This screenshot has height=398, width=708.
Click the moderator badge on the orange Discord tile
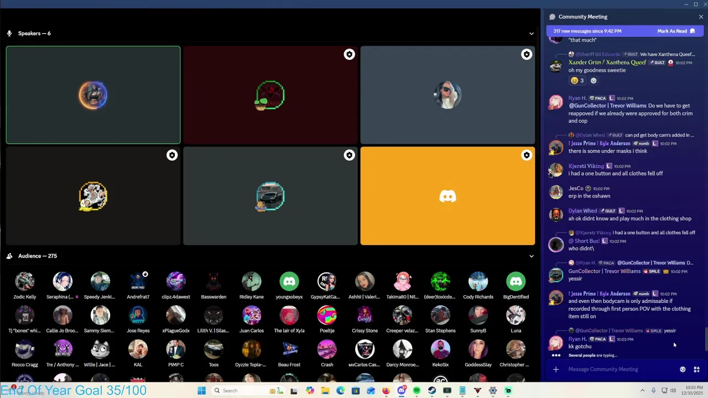point(527,155)
